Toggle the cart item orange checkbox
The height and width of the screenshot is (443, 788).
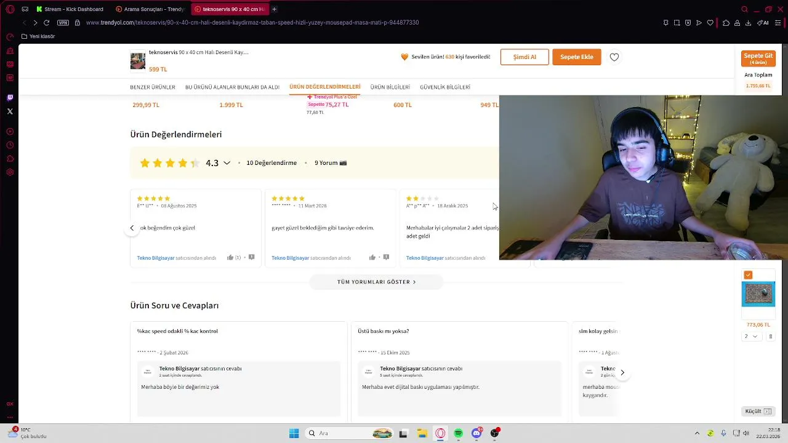click(748, 275)
